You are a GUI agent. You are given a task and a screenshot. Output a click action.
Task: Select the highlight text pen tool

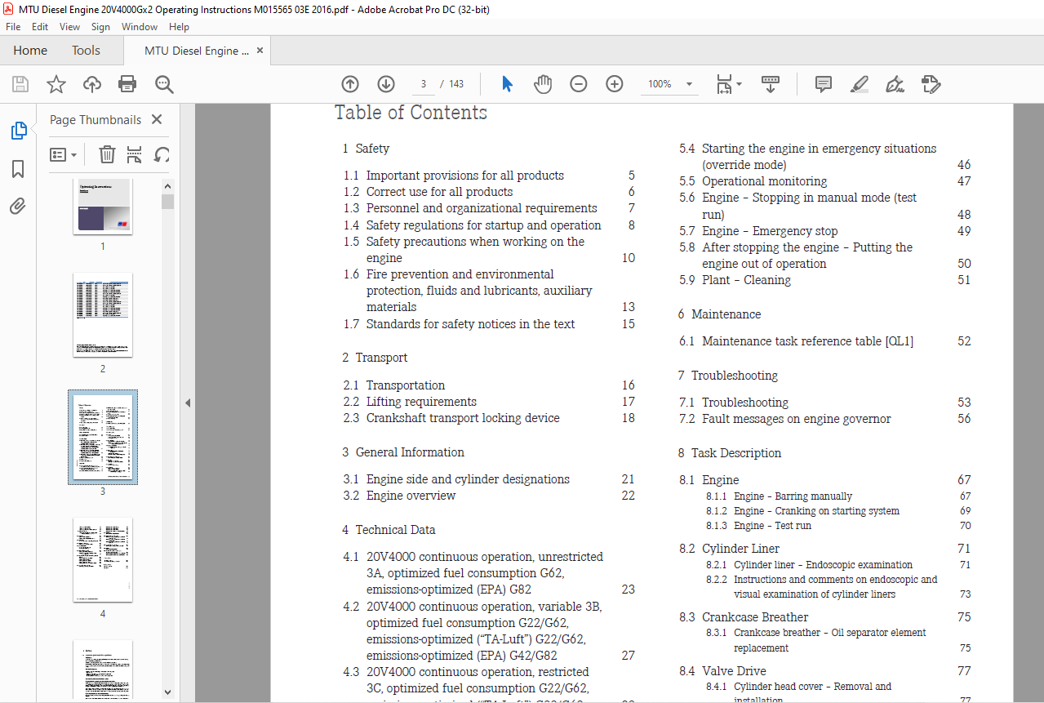859,84
